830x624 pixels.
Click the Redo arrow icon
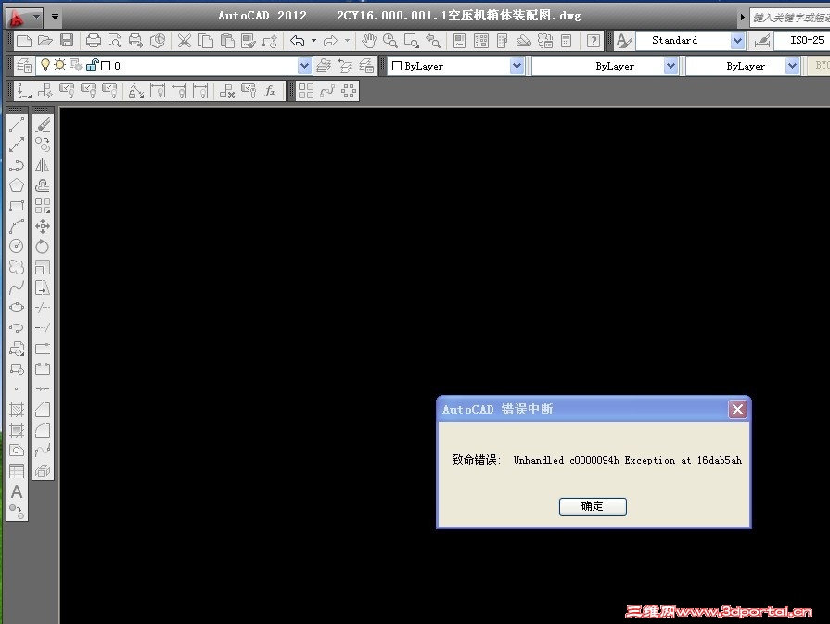[330, 40]
